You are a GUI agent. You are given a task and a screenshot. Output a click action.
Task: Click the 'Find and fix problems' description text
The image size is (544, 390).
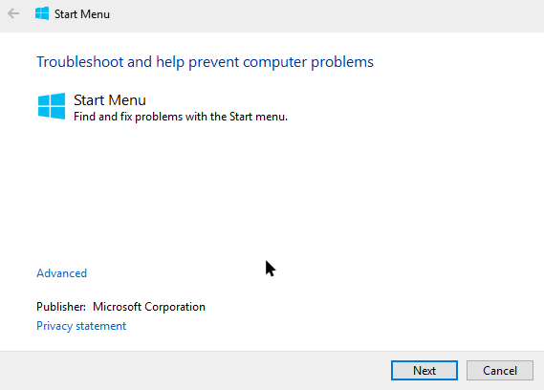pyautogui.click(x=181, y=117)
